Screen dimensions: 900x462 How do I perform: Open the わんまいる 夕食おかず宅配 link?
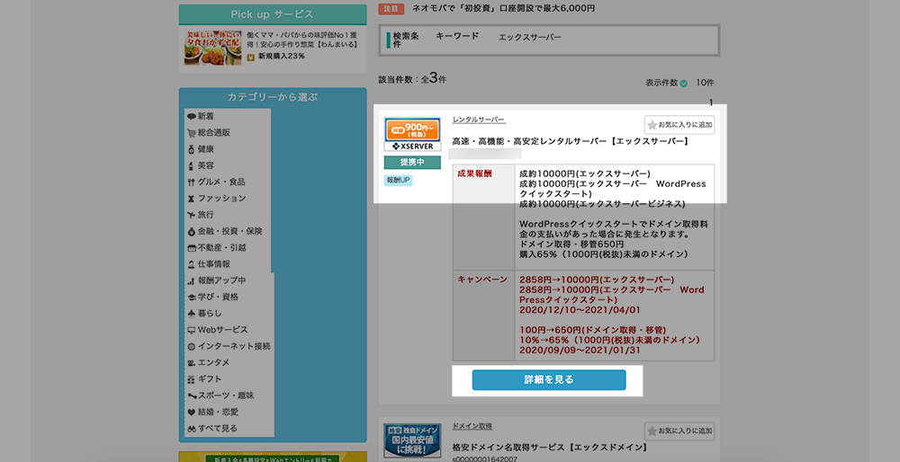(302, 40)
